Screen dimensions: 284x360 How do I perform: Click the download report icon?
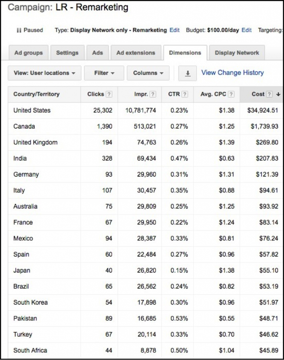point(188,73)
